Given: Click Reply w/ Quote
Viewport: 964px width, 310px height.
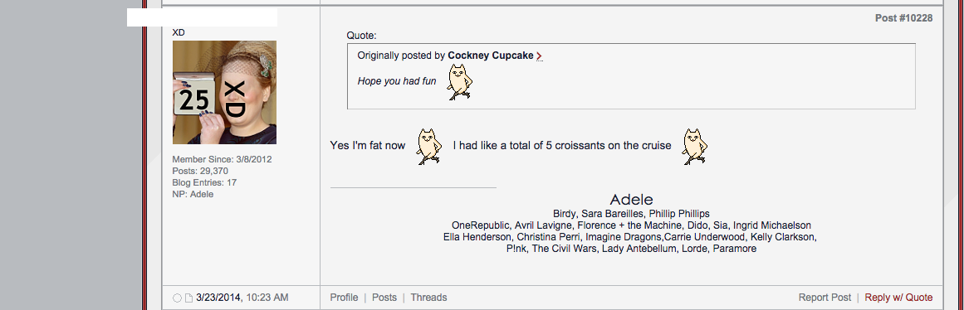Looking at the screenshot, I should pyautogui.click(x=898, y=298).
